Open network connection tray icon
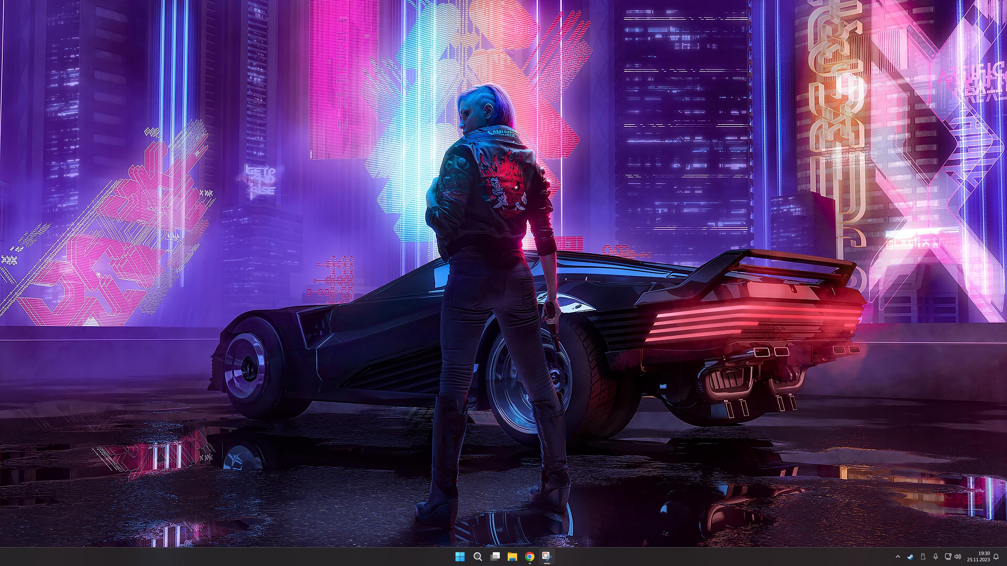Screen dimensions: 1007x566 pyautogui.click(x=947, y=557)
